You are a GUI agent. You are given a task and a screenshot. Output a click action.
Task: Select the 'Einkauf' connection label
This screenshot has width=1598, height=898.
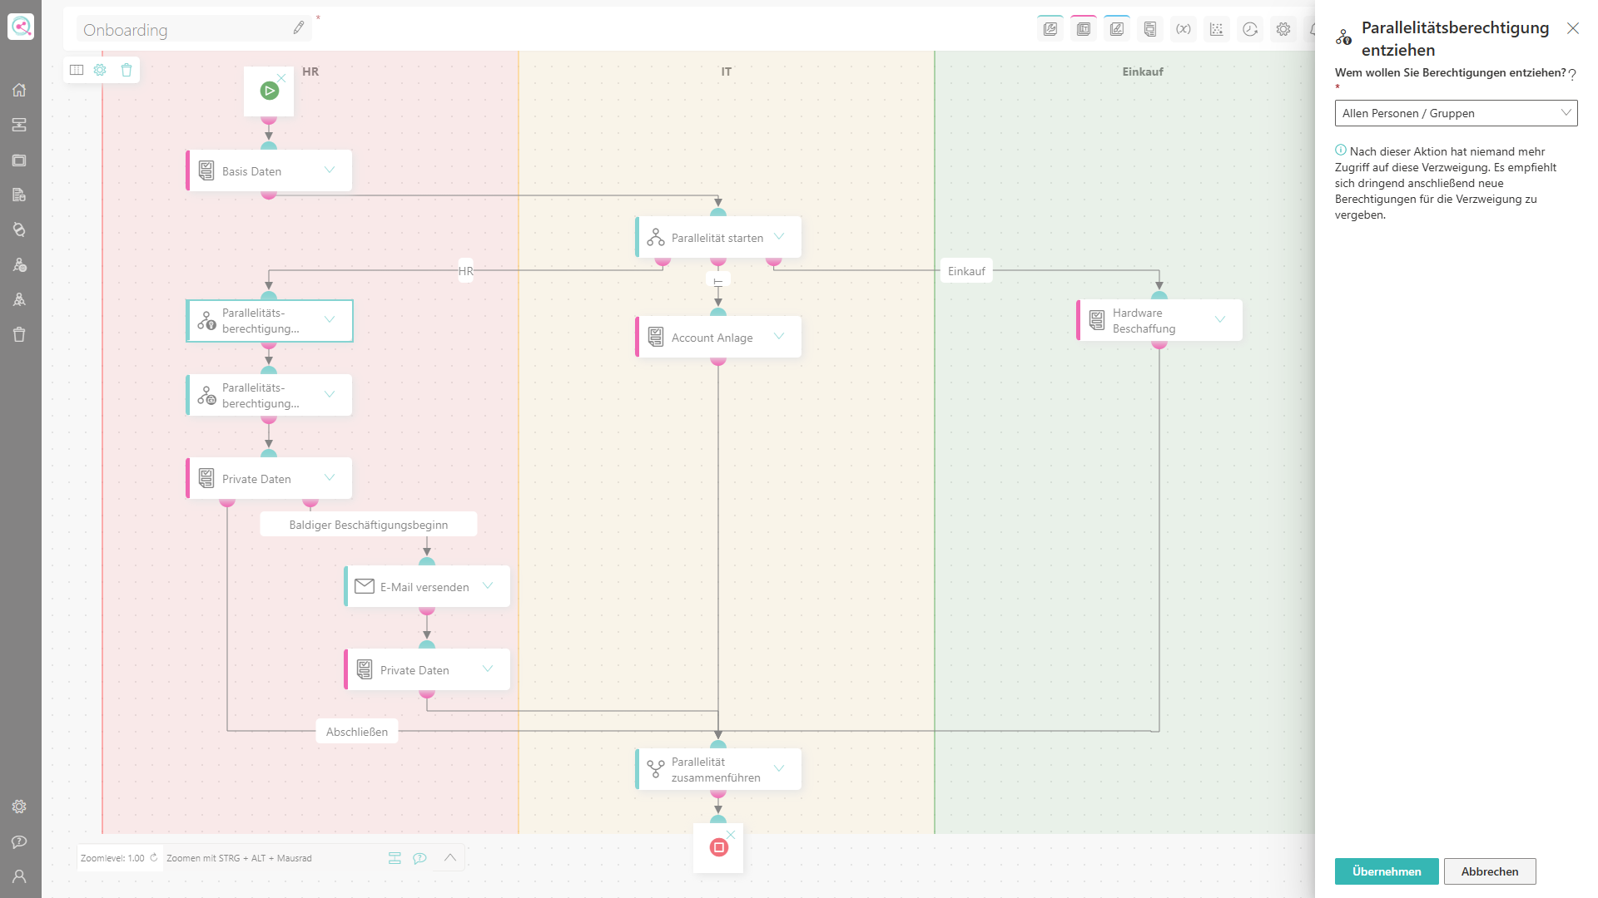(966, 271)
